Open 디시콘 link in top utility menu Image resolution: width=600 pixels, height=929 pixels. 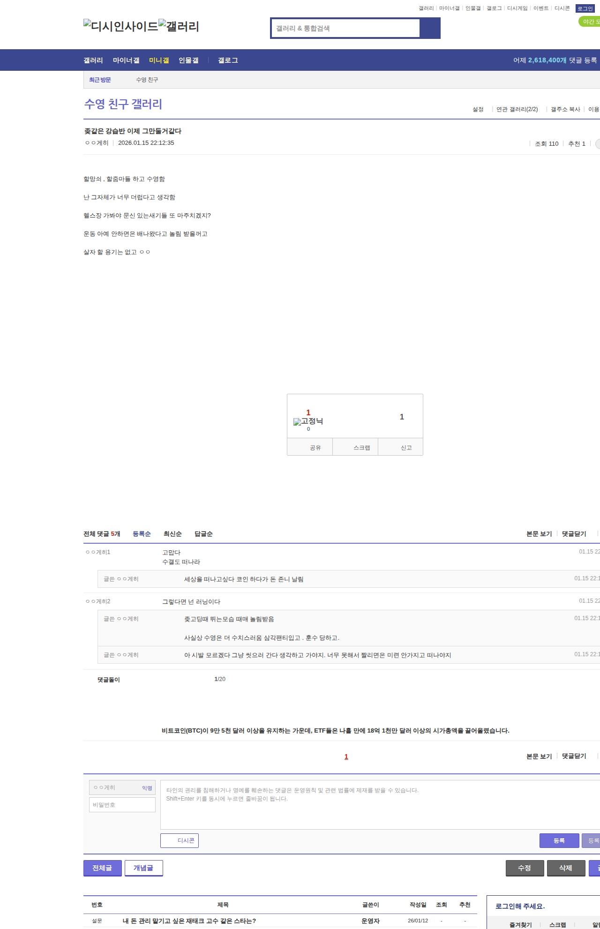coord(562,8)
